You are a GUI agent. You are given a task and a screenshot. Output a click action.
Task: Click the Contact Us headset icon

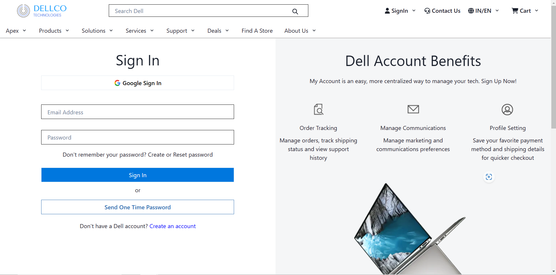coord(427,11)
